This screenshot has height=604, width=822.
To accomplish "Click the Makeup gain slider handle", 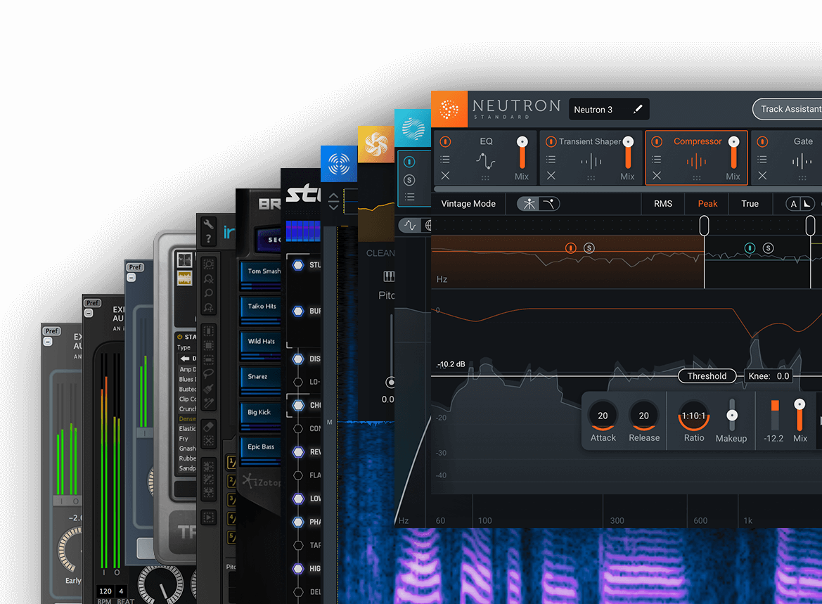I will [x=731, y=416].
